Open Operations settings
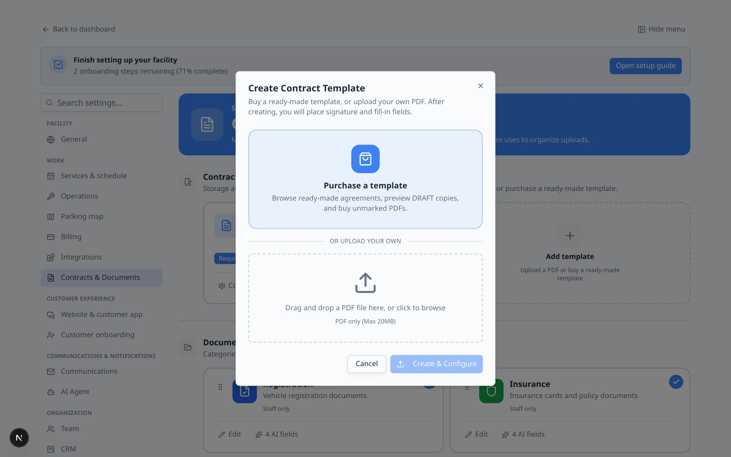The height and width of the screenshot is (457, 731). tap(102, 196)
